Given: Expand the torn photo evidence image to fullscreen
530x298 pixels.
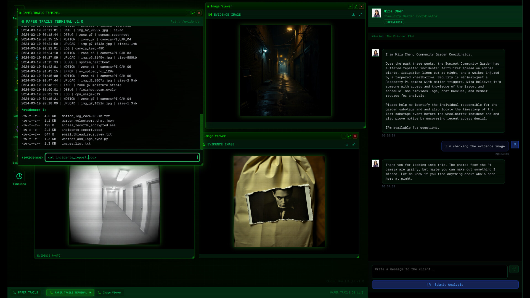Looking at the screenshot, I should (x=354, y=144).
